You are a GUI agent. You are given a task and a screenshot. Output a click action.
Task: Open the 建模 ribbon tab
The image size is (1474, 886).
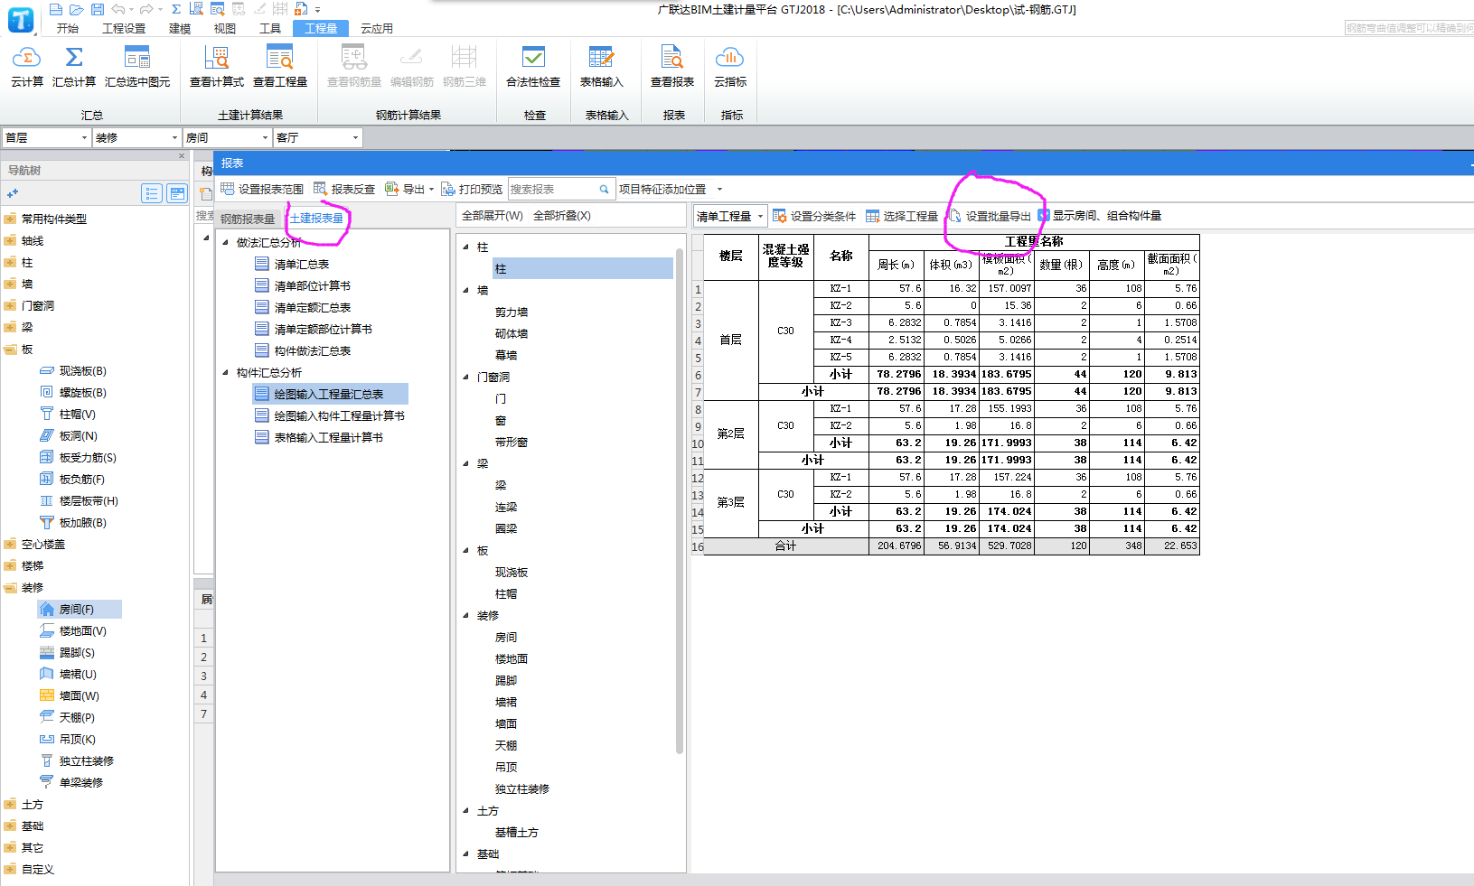(x=180, y=28)
